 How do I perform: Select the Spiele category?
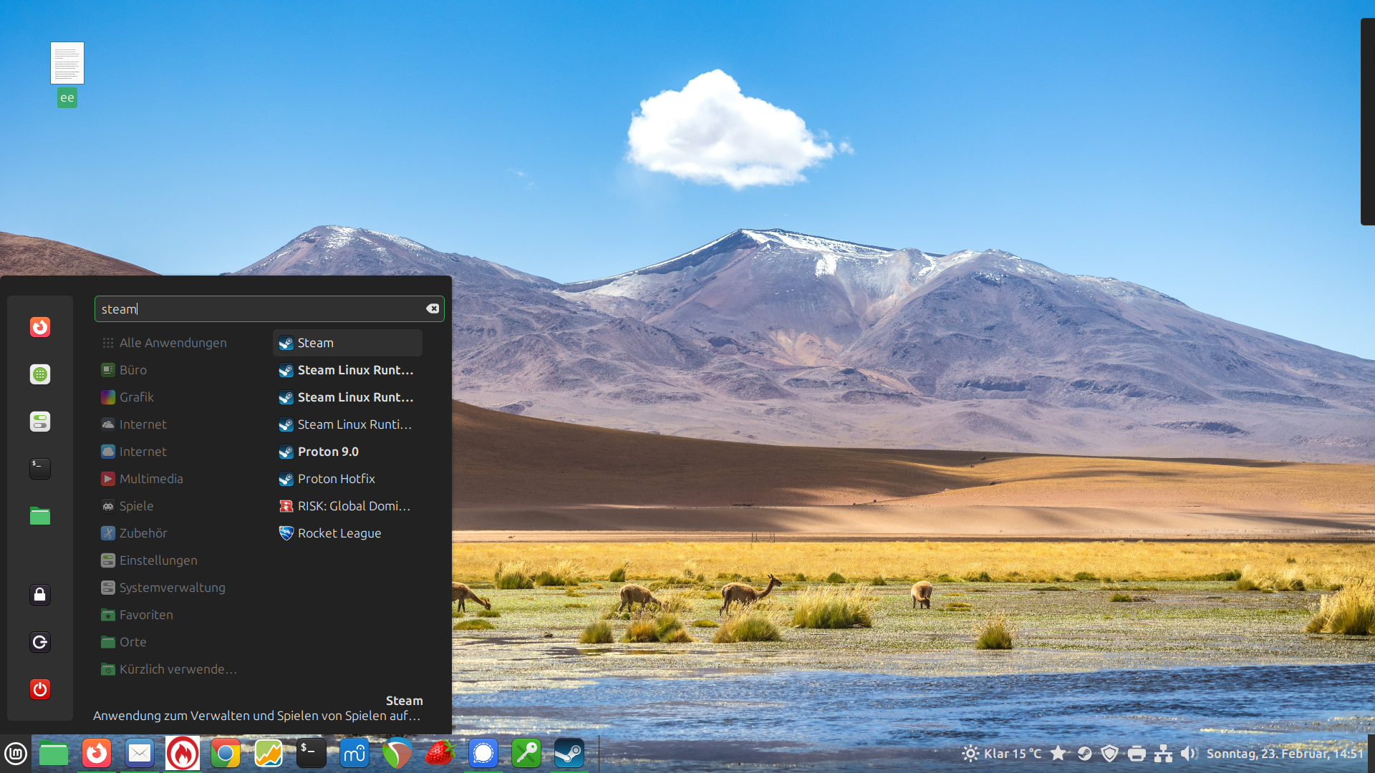(x=172, y=506)
